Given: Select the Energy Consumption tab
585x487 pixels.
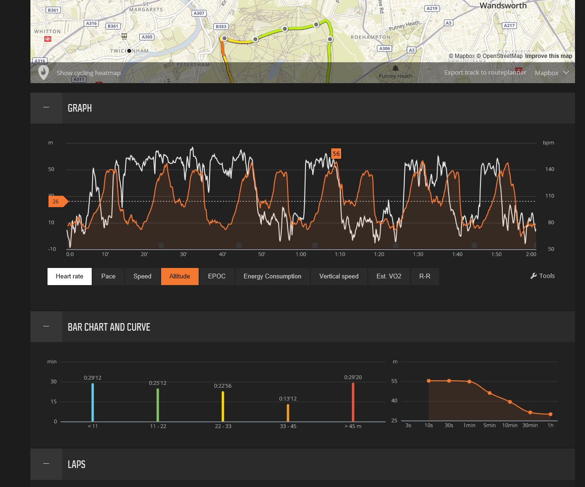Looking at the screenshot, I should [272, 276].
